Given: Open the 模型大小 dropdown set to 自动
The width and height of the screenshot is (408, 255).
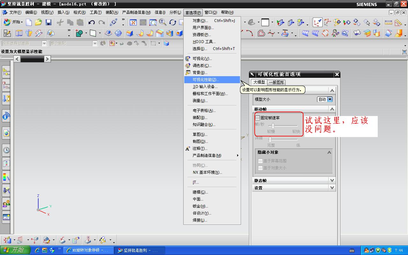Looking at the screenshot, I should [325, 99].
